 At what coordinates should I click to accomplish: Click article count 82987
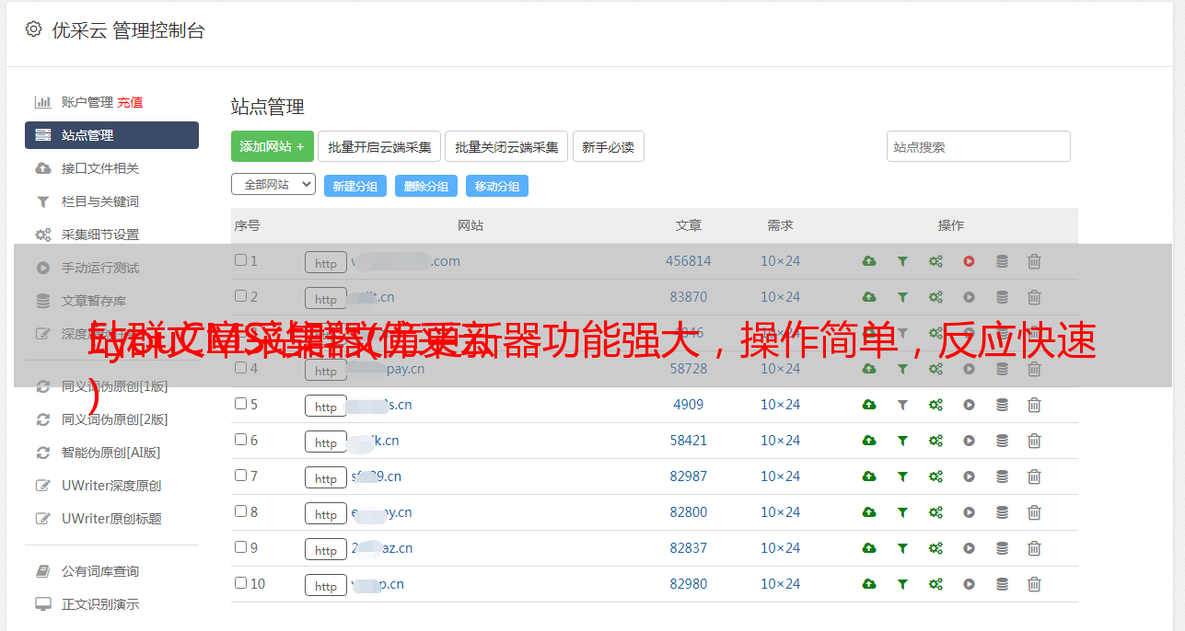coord(689,476)
